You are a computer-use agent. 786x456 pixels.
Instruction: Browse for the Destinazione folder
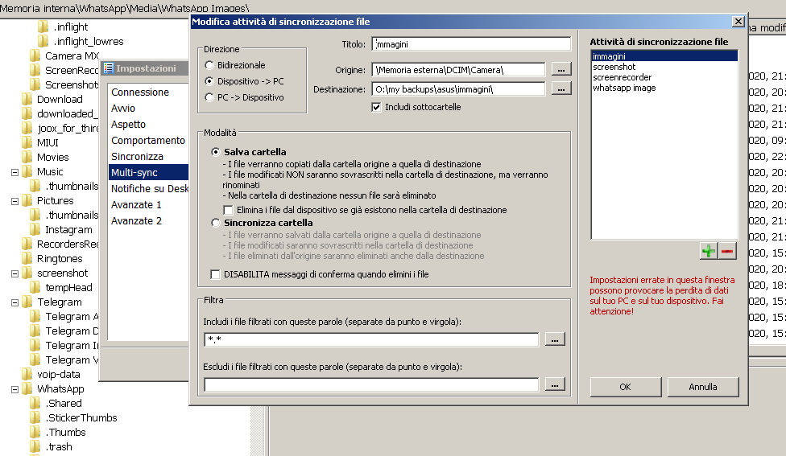click(561, 88)
